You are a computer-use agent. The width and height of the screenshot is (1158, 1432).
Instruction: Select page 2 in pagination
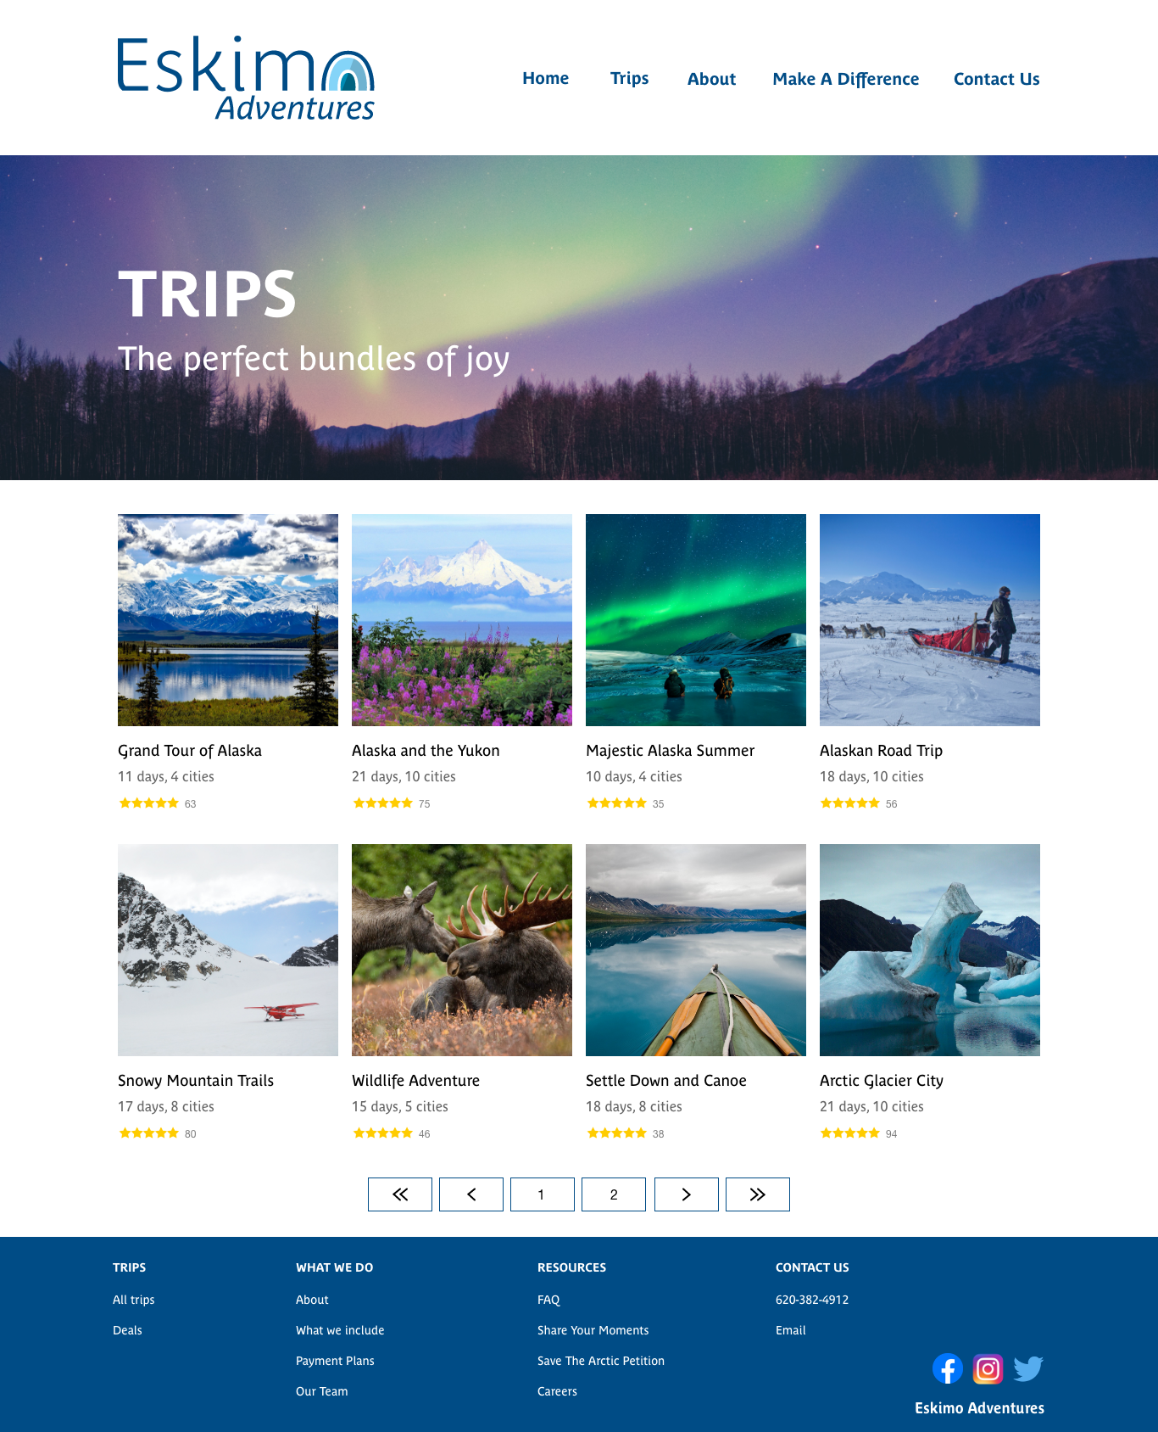click(x=614, y=1194)
